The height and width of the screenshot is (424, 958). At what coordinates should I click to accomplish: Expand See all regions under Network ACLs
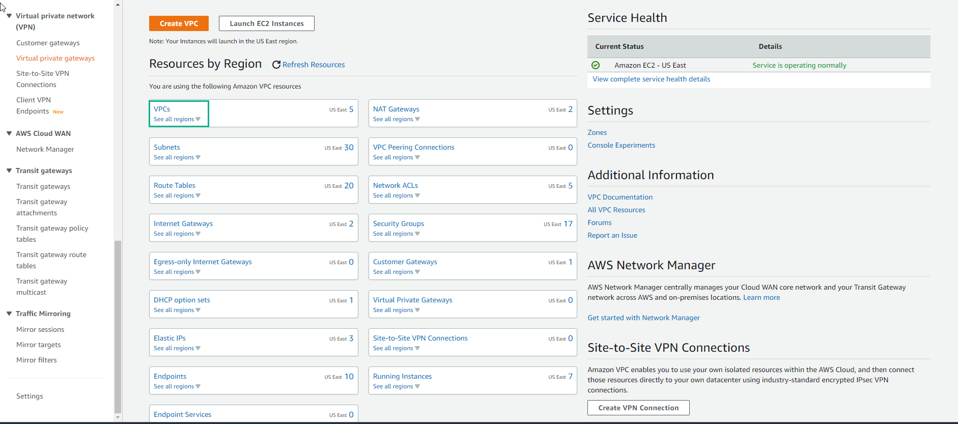point(397,195)
